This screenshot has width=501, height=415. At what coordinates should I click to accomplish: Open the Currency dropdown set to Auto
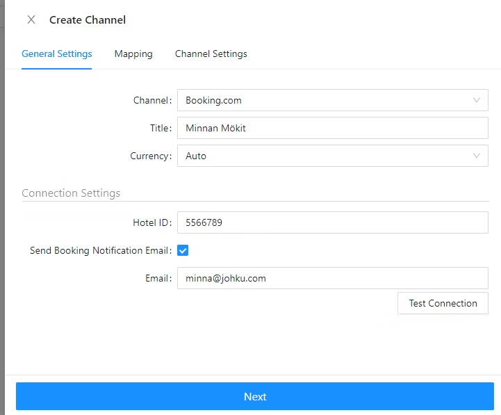click(333, 156)
